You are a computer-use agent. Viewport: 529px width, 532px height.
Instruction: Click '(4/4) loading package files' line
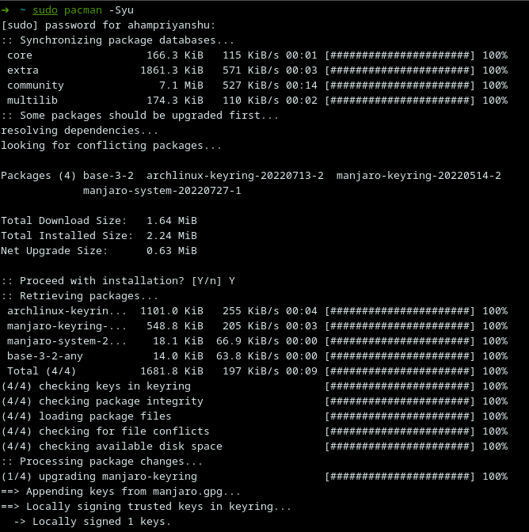[x=86, y=416]
